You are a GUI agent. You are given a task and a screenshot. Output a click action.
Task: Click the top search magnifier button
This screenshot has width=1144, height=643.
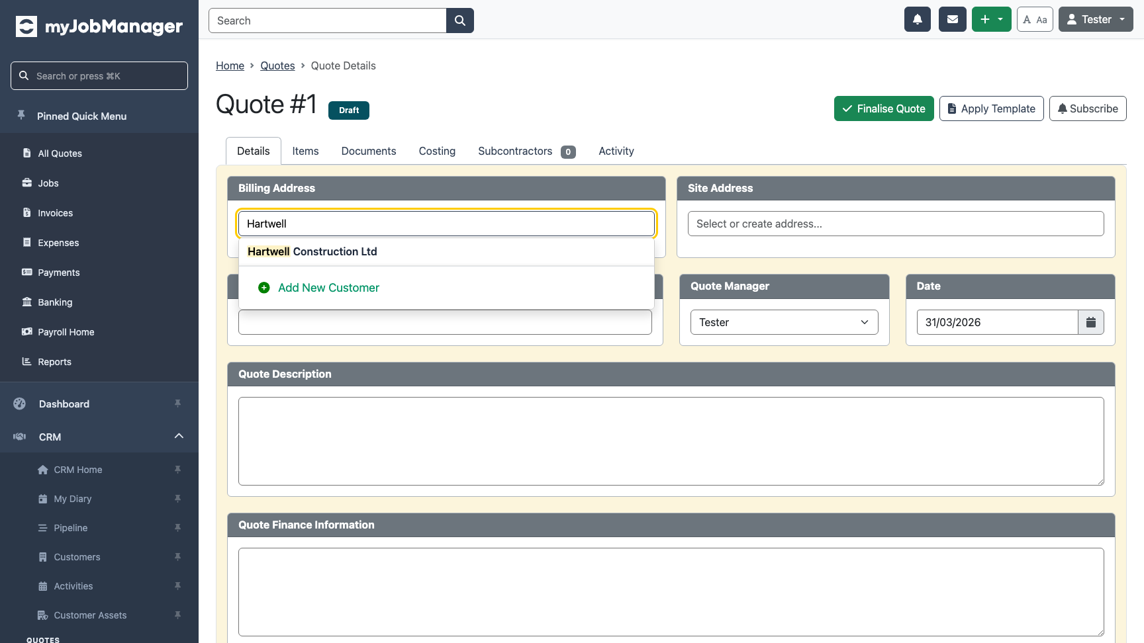pos(460,21)
